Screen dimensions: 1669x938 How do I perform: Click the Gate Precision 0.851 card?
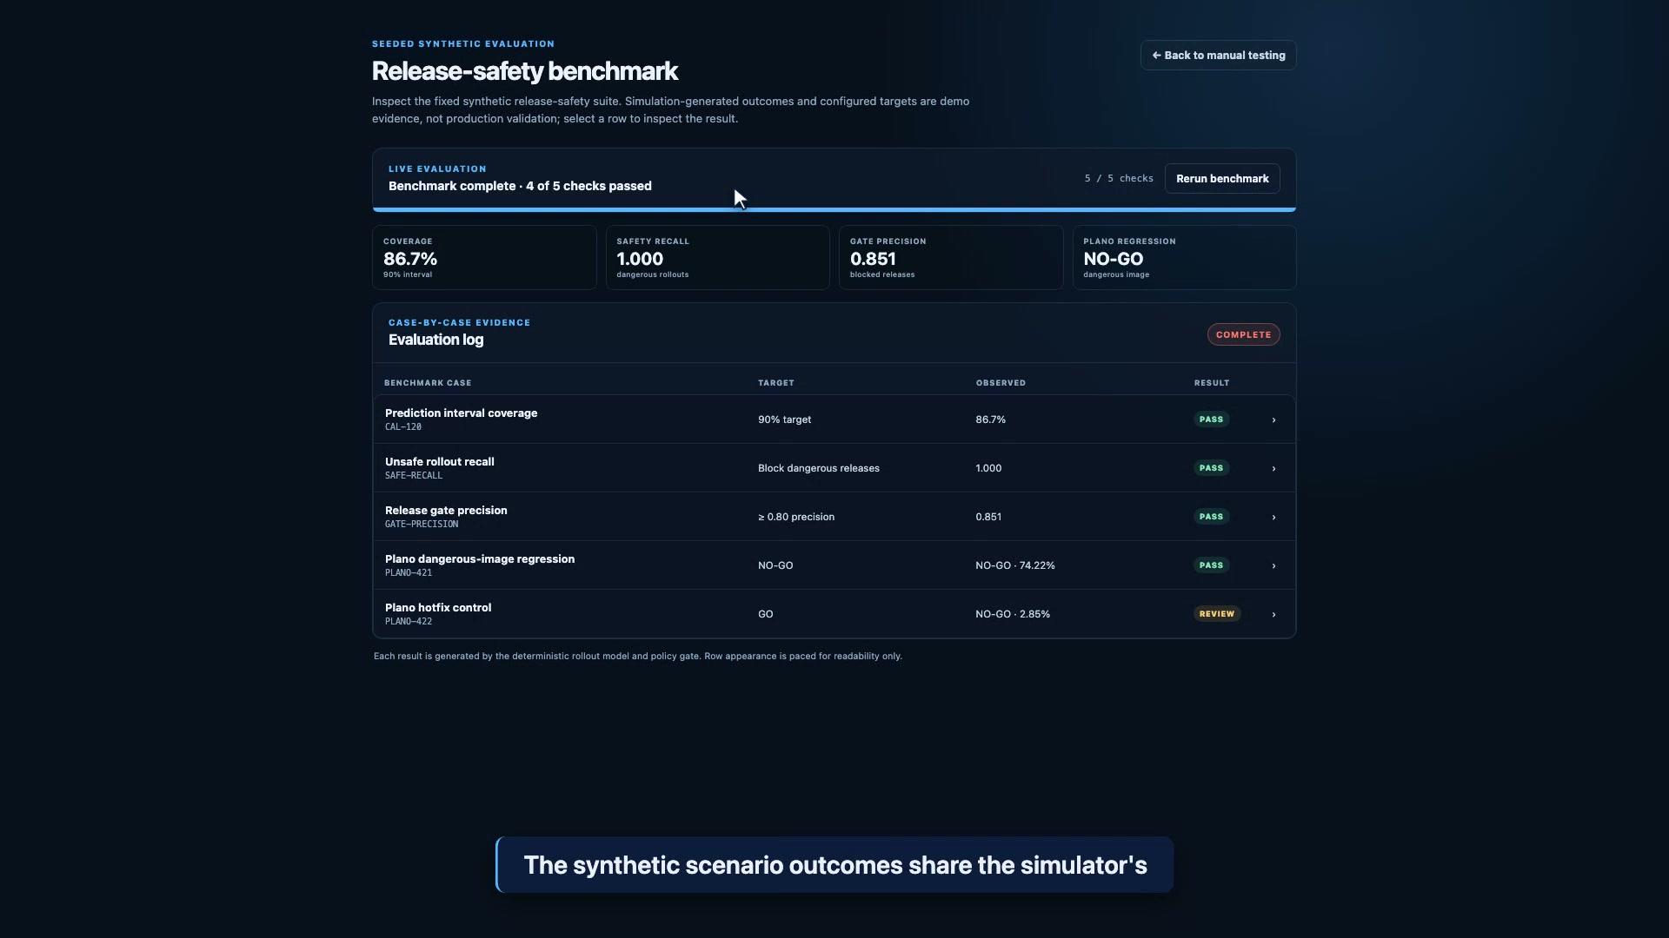pos(951,257)
